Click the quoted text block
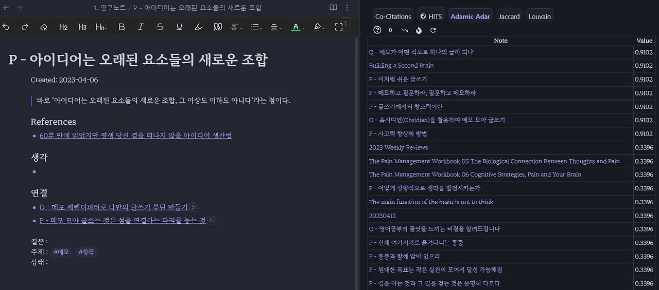This screenshot has height=290, width=659. click(x=163, y=101)
